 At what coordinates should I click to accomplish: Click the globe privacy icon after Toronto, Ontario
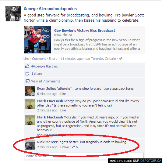pos(121,59)
